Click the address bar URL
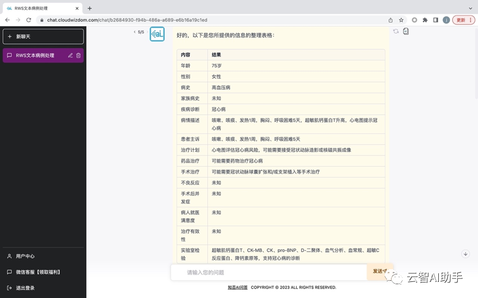This screenshot has width=478, height=298. (127, 20)
